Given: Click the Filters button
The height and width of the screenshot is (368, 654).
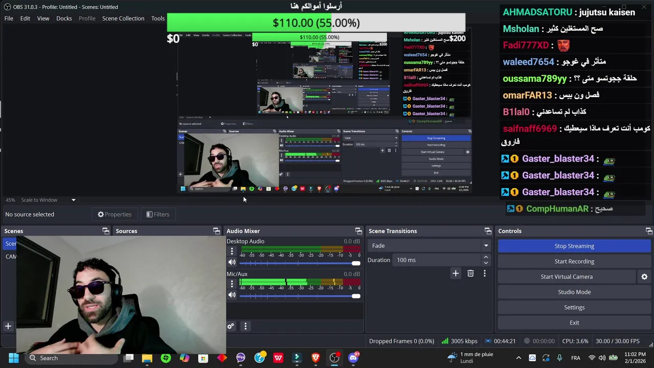Looking at the screenshot, I should [x=157, y=214].
